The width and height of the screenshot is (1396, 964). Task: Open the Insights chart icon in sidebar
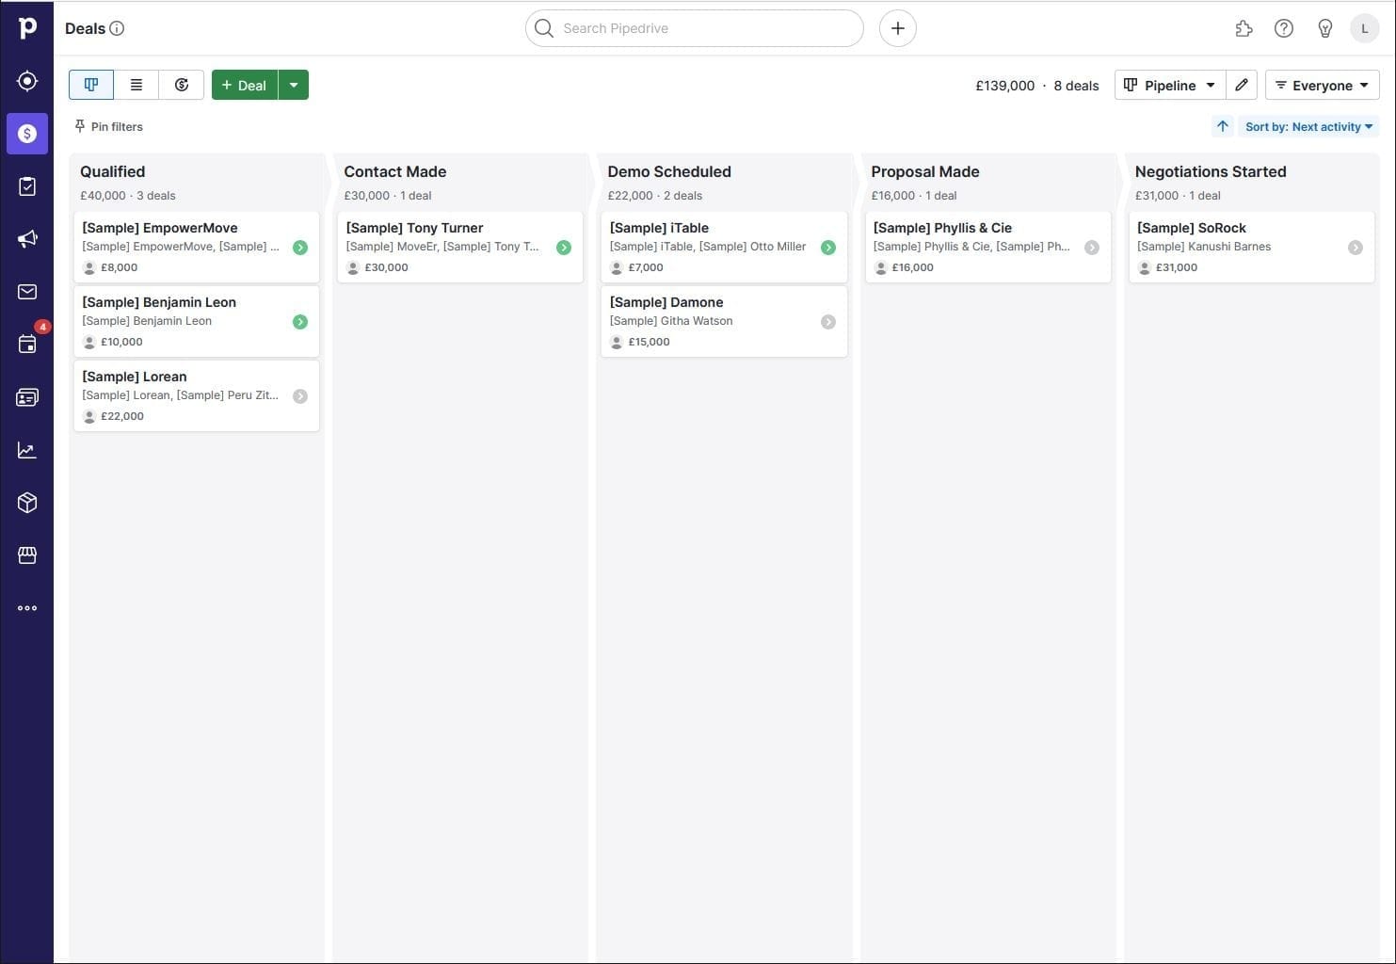coord(26,449)
